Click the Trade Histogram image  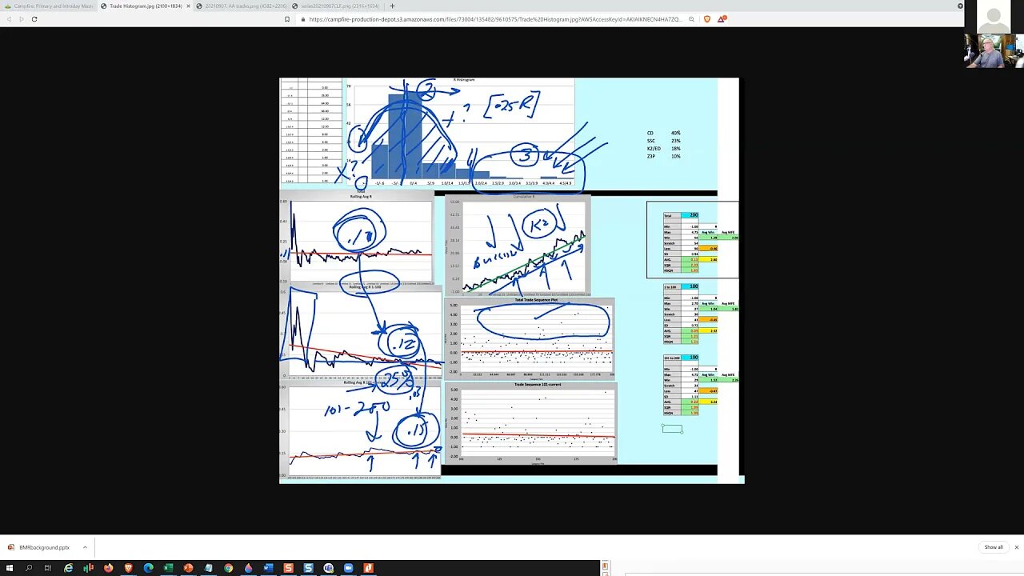512,280
